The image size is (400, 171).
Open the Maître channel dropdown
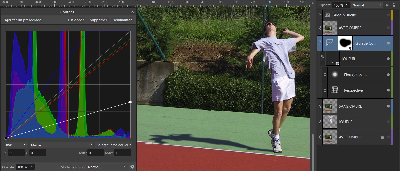tap(61, 145)
